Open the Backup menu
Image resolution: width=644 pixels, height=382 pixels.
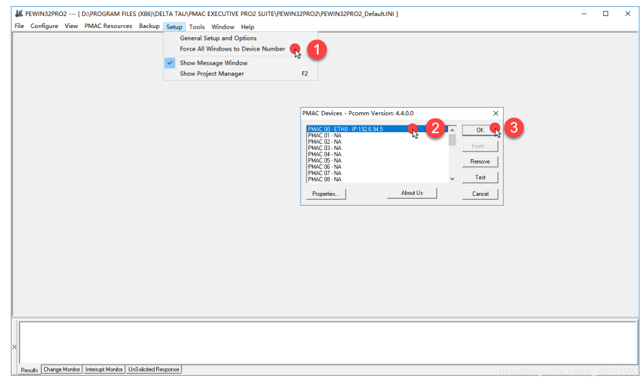tap(149, 26)
